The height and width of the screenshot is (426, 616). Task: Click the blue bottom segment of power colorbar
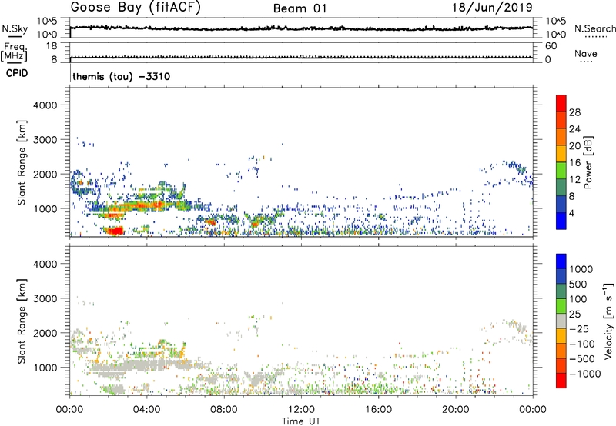561,221
